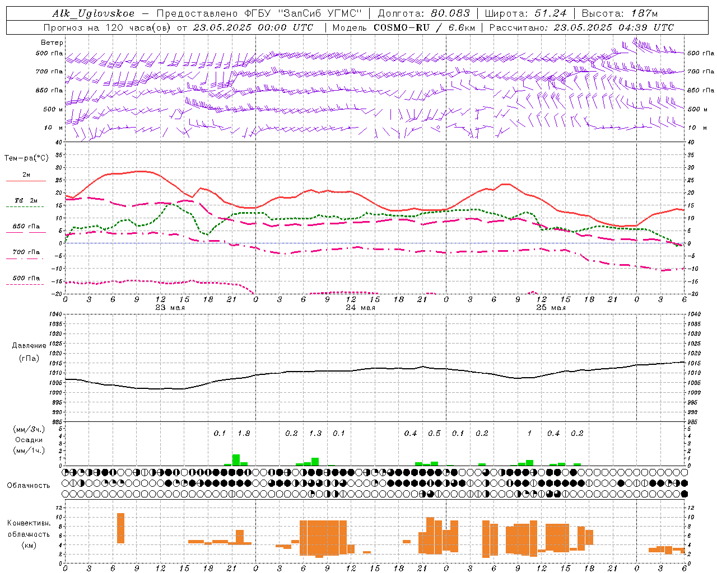Click the isolated orange convective bar on 23 мая morning
This screenshot has width=717, height=573.
click(x=120, y=528)
